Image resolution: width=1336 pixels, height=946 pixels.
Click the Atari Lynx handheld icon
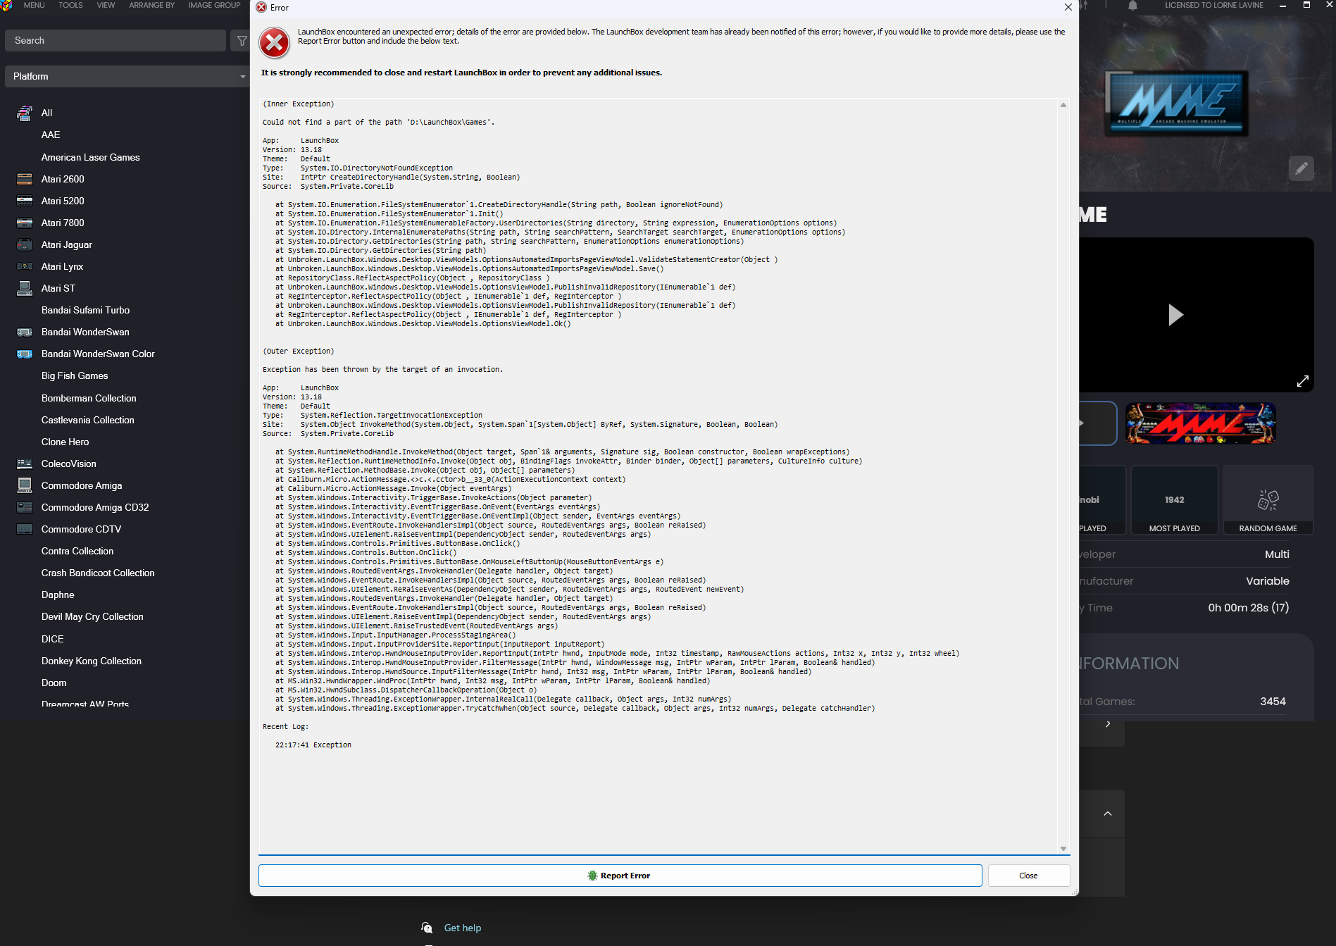[x=25, y=266]
